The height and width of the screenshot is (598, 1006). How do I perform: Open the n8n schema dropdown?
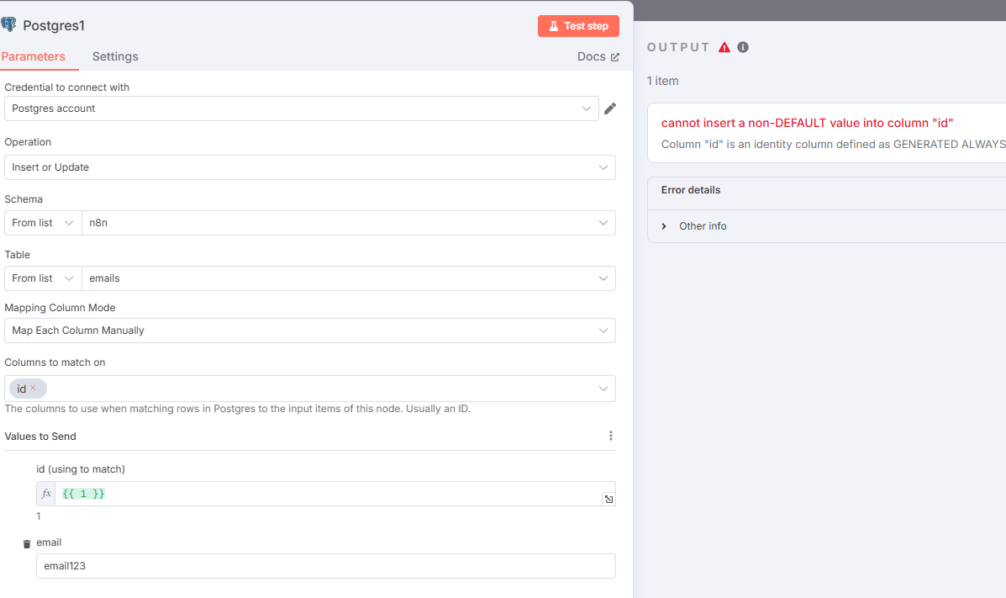pos(349,223)
